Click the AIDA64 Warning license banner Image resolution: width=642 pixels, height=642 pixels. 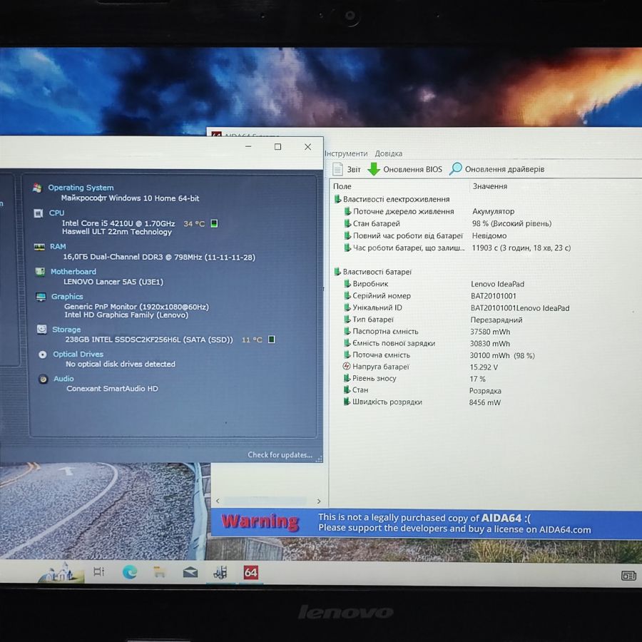coord(427,524)
